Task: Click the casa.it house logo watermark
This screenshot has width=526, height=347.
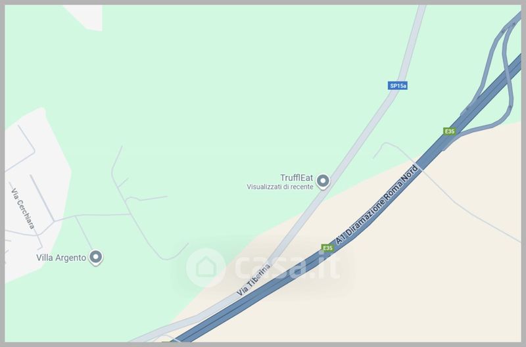Action: (206, 267)
